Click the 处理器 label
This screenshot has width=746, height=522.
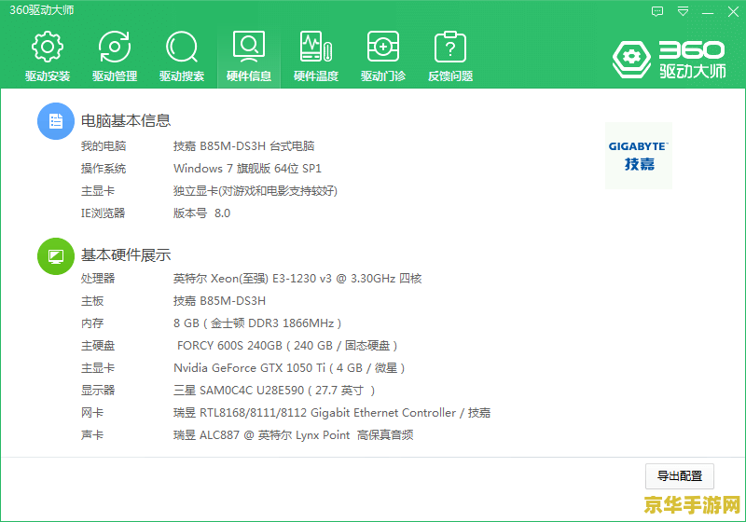click(x=98, y=278)
